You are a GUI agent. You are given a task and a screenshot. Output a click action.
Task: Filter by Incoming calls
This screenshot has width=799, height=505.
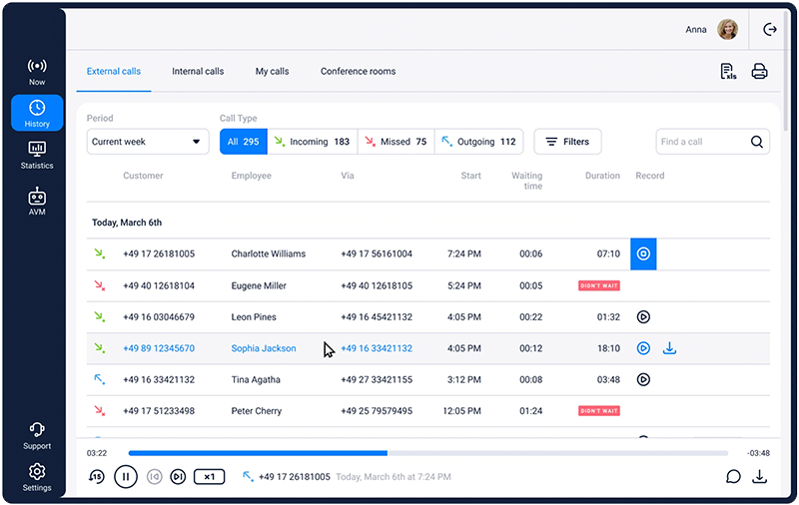coord(312,142)
